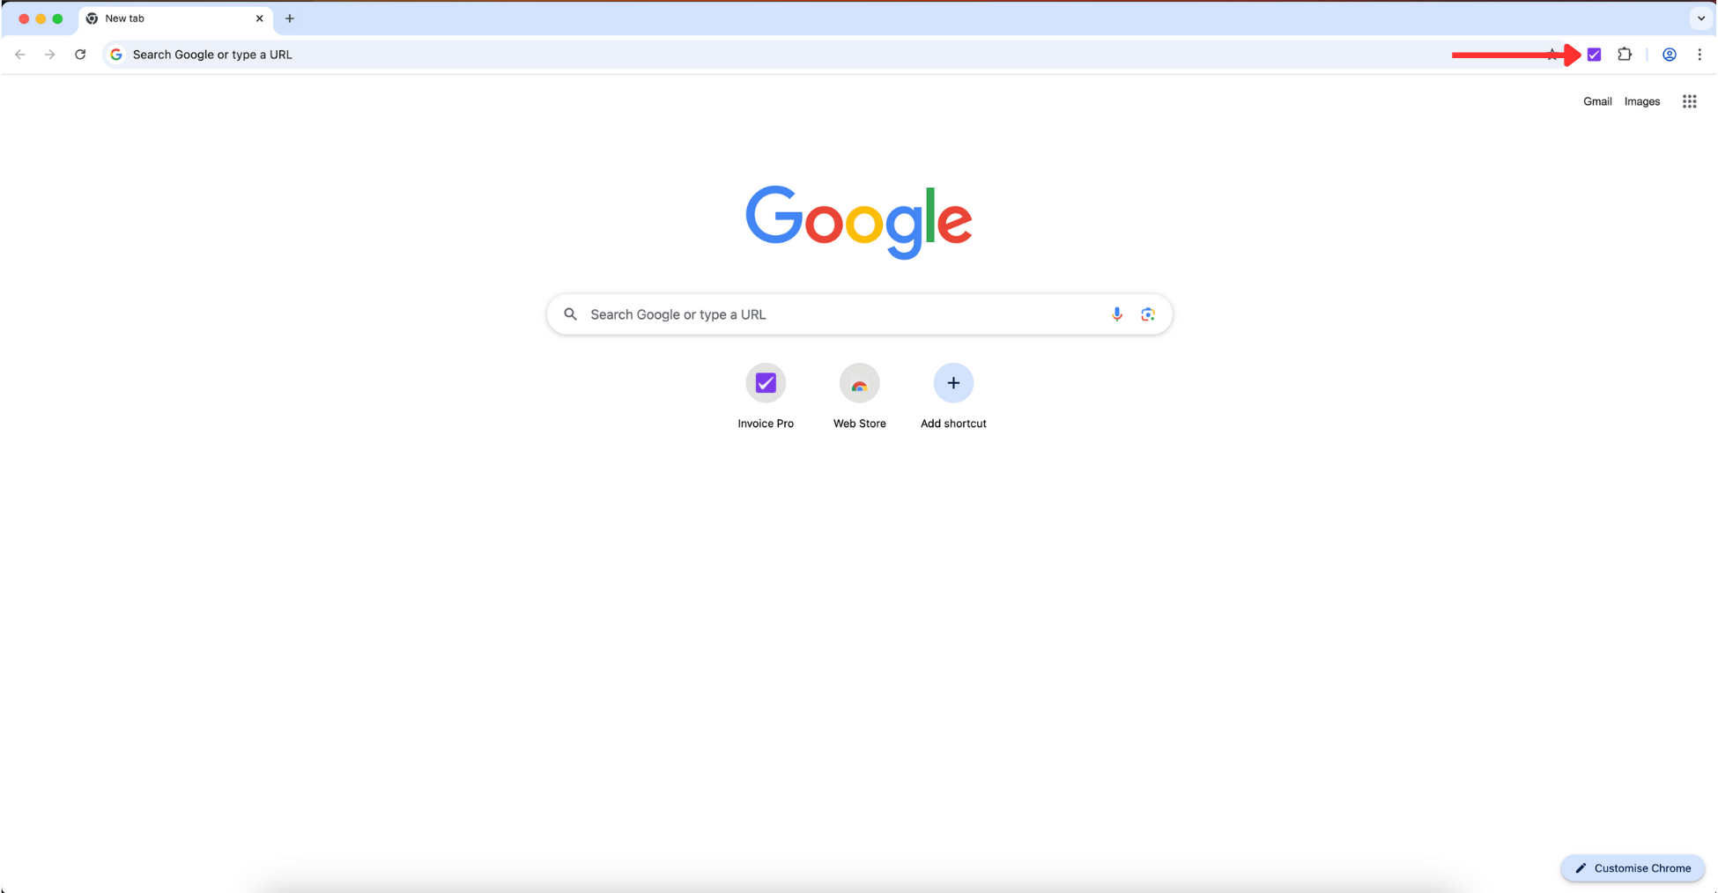Open the Invoice Pro shortcut tile
Image resolution: width=1718 pixels, height=893 pixels.
(x=766, y=384)
